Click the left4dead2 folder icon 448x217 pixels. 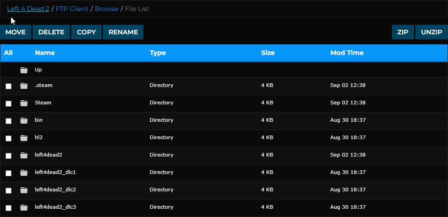coord(24,155)
